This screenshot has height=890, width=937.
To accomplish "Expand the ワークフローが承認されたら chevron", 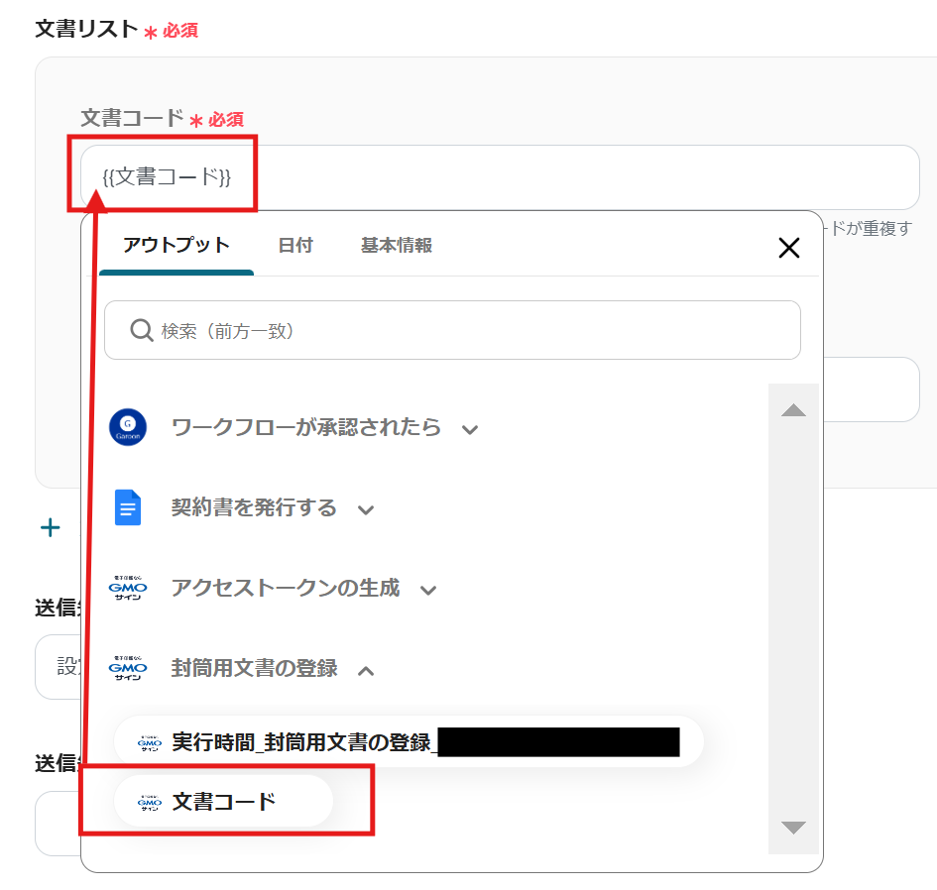I will [x=470, y=429].
